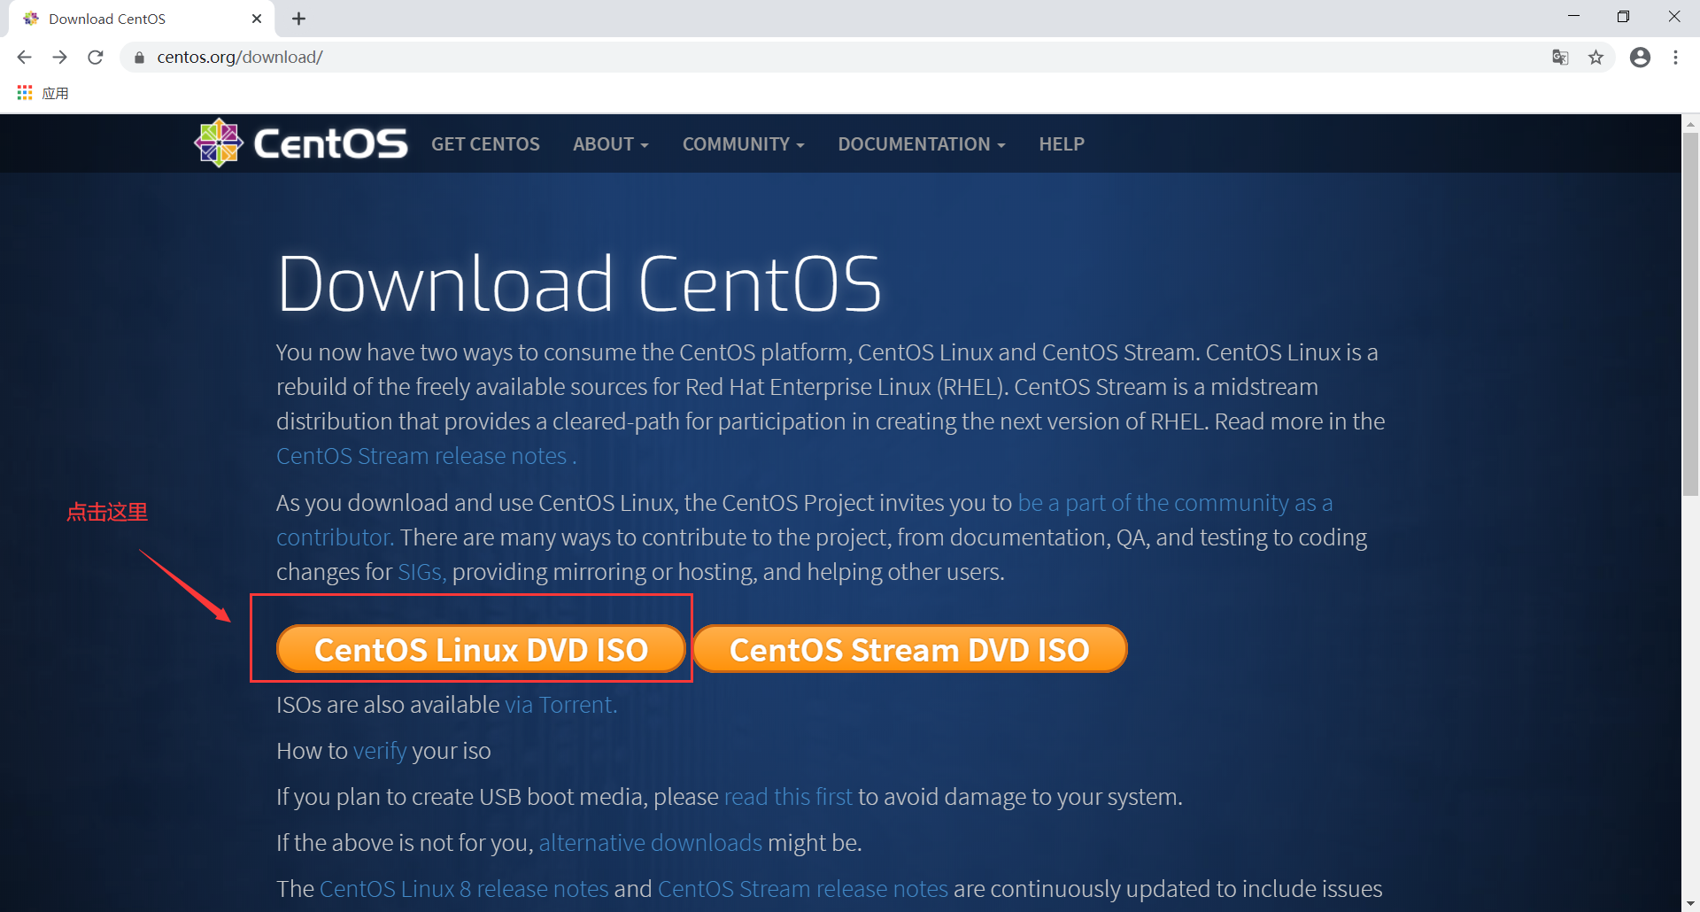
Task: Click the CentOS Stream DVD ISO button
Action: tap(909, 649)
